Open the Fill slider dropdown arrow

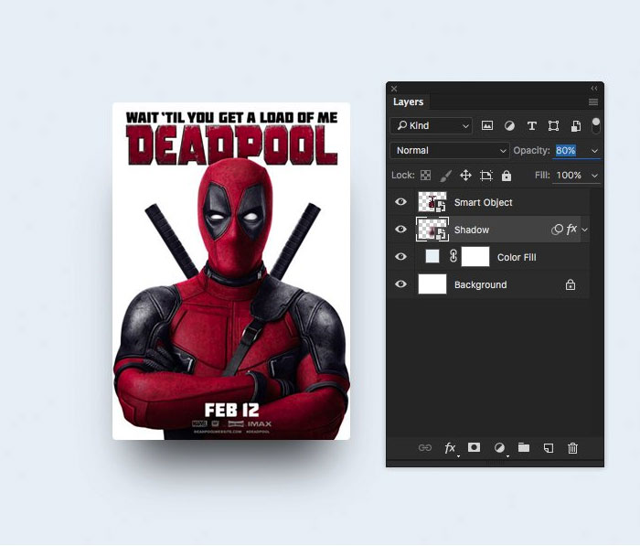594,176
